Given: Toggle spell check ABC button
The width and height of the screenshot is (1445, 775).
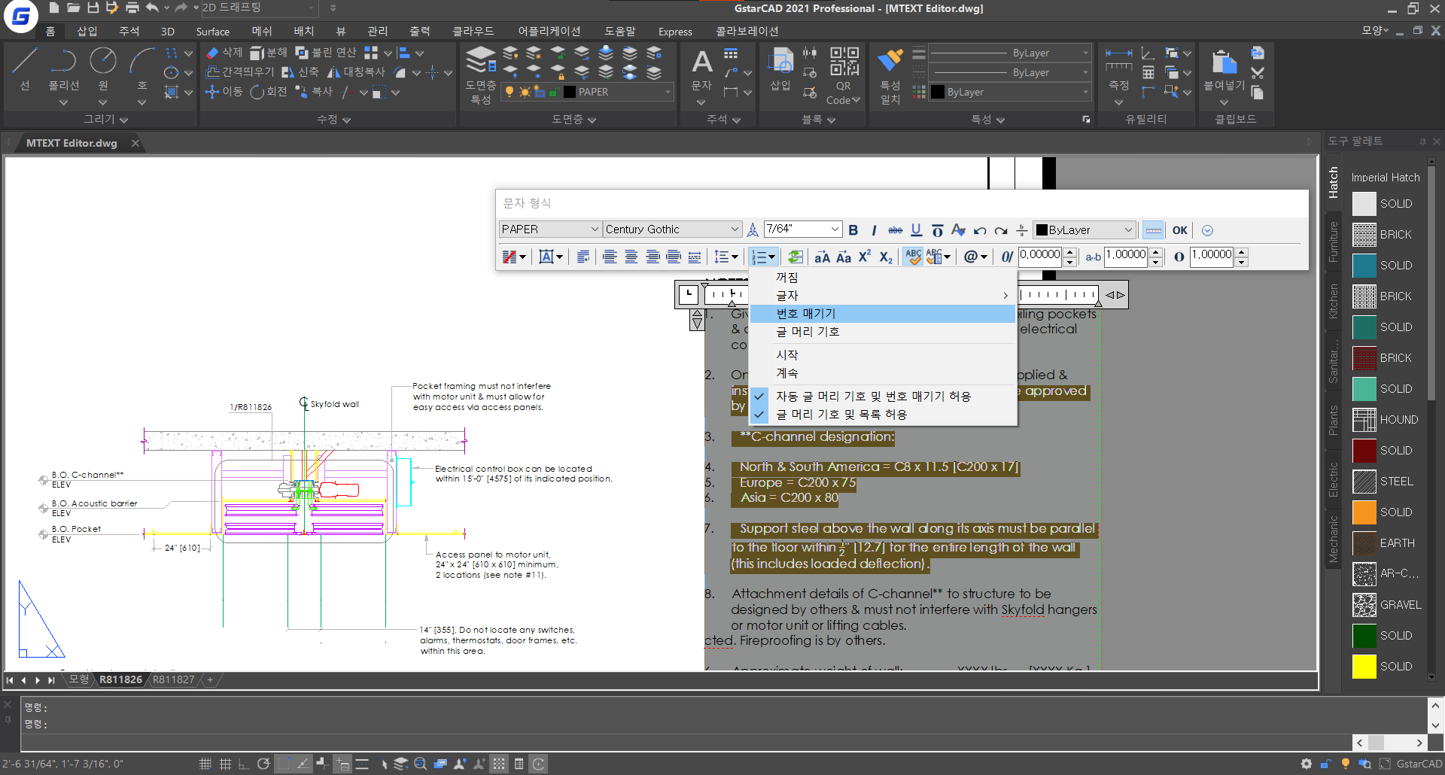Looking at the screenshot, I should tap(913, 257).
